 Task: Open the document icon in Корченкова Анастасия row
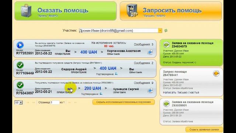tap(150, 52)
